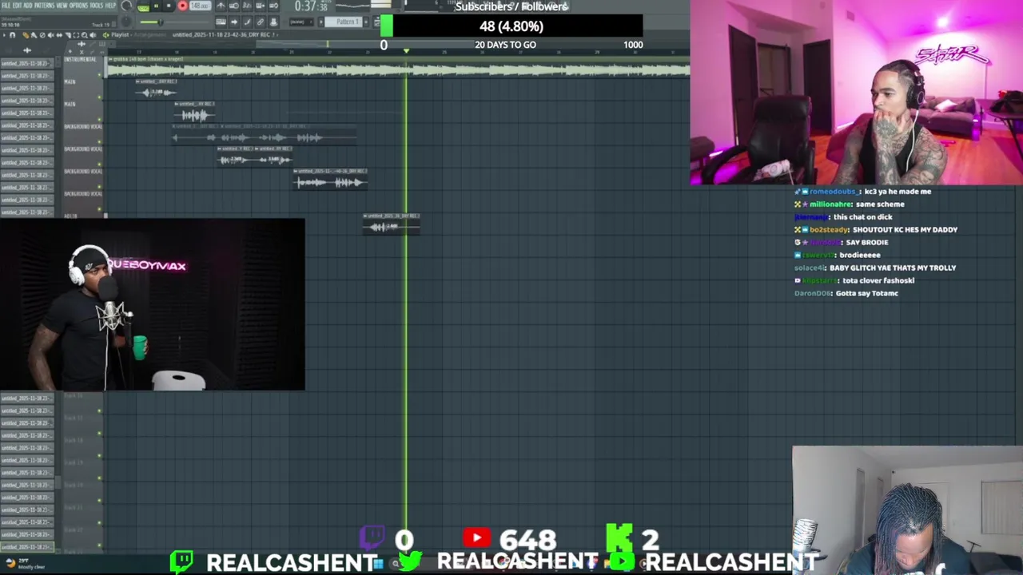
Task: Click the Play/Pause button in transport
Action: 156,6
